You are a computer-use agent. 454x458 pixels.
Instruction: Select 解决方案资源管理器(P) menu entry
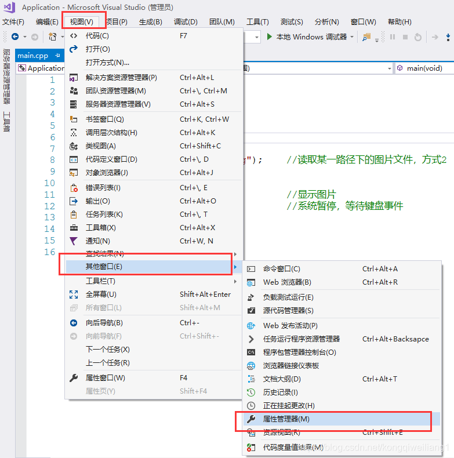coord(154,78)
